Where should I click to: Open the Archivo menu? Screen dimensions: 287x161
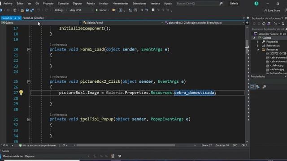[x=8, y=4]
